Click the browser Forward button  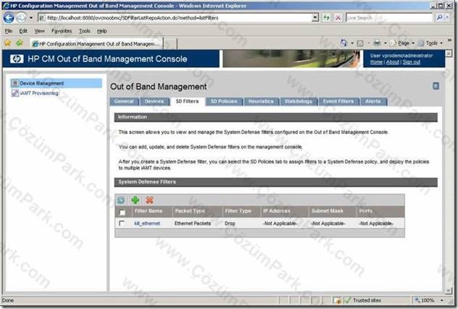pyautogui.click(x=21, y=18)
